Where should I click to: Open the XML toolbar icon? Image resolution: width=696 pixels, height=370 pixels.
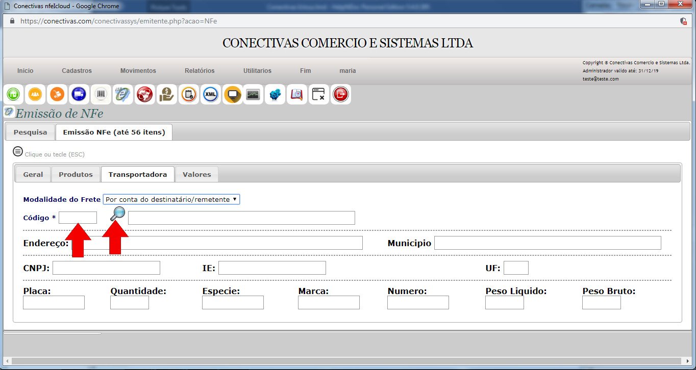(x=210, y=94)
